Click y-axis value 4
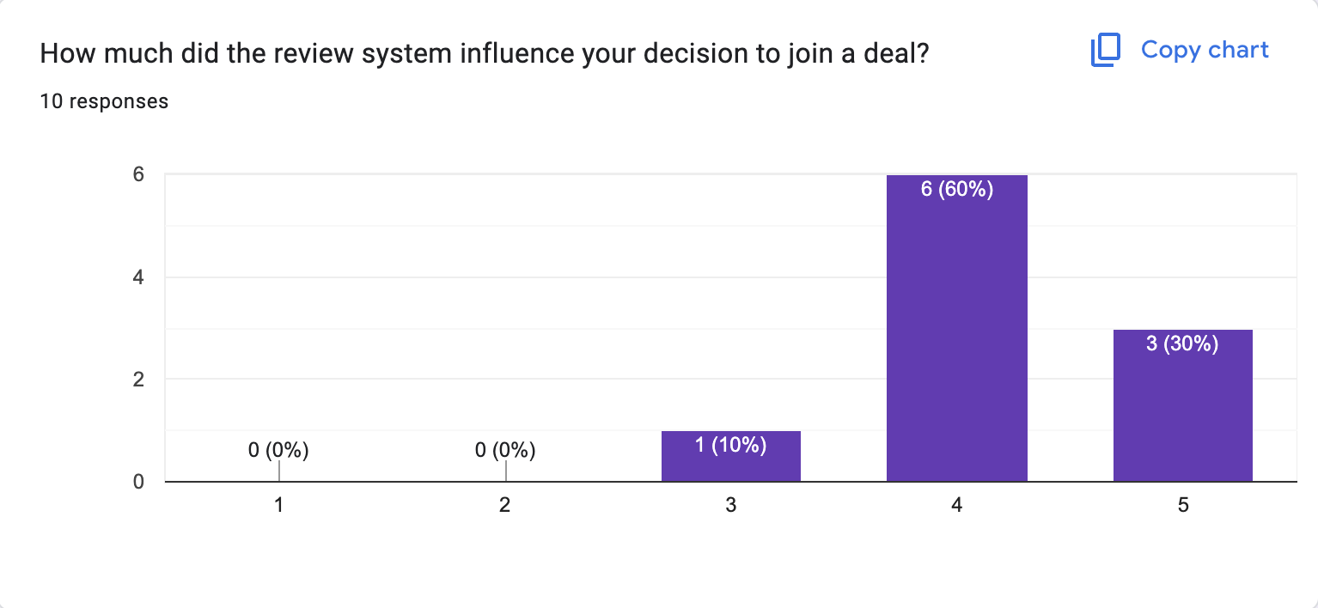 (137, 277)
